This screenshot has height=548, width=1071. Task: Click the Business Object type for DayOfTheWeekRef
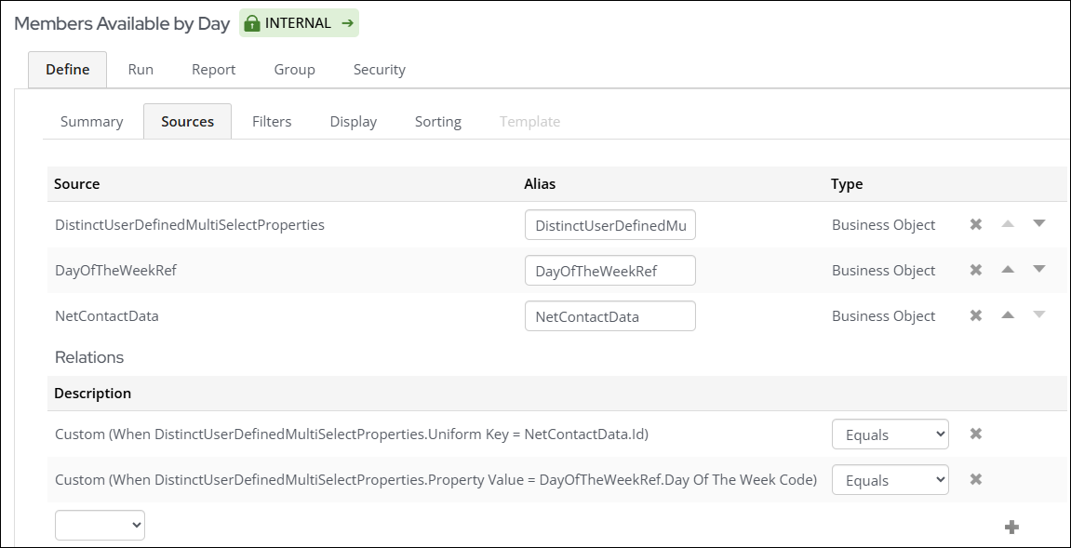coord(883,271)
